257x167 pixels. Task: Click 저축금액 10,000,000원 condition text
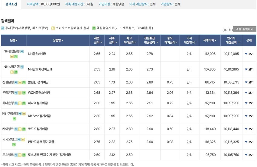click(43, 4)
